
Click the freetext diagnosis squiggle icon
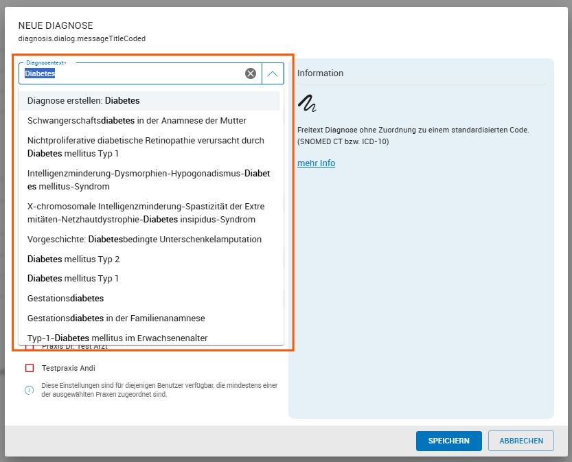[306, 104]
